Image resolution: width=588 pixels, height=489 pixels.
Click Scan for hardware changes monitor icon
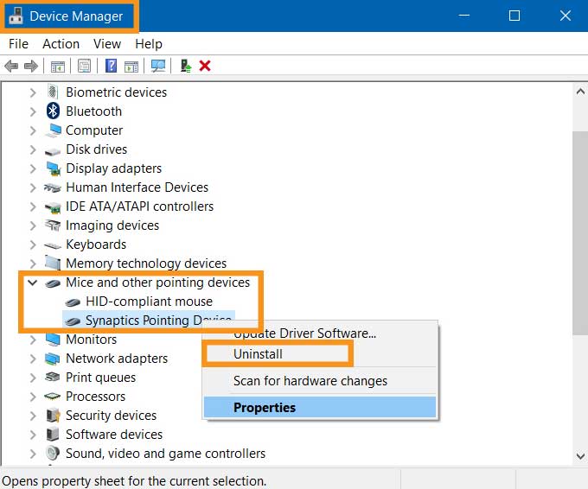point(158,66)
